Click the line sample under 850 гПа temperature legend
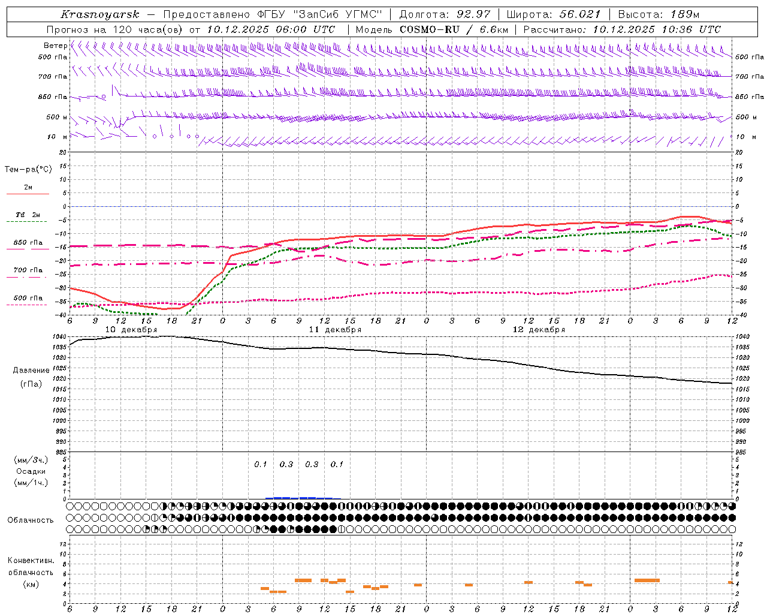This screenshot has width=767, height=614. pos(28,248)
